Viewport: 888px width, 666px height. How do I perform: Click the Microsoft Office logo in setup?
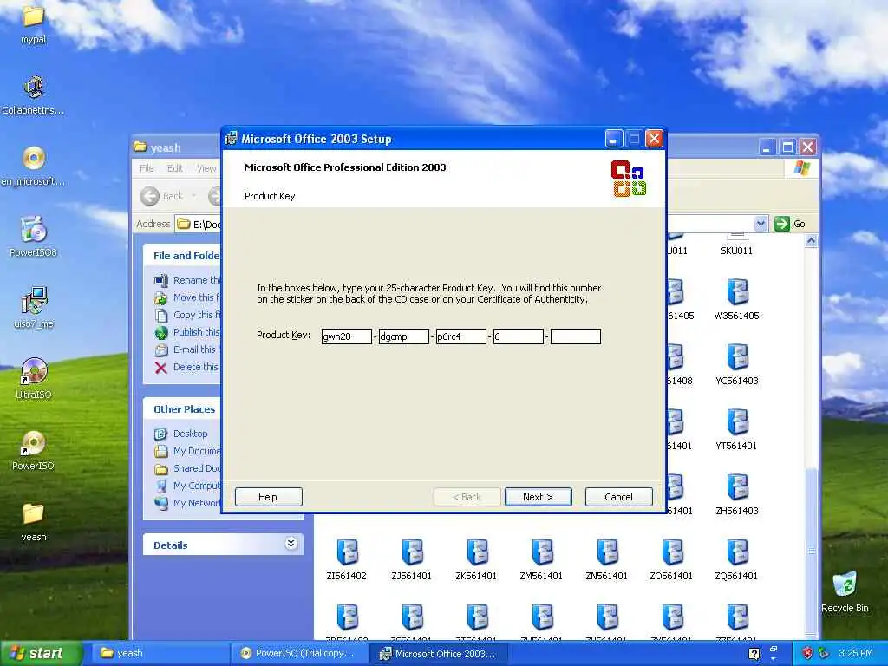point(629,179)
